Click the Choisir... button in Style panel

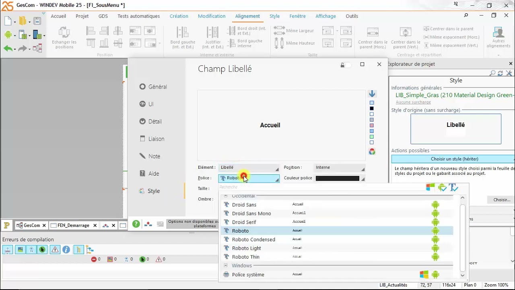501,200
